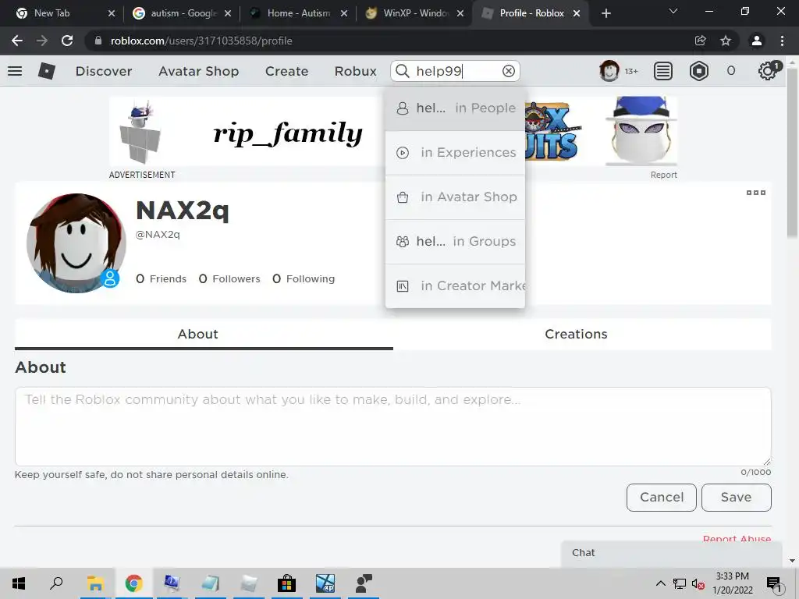This screenshot has width=799, height=599.
Task: Click the Chrome taskbar icon
Action: (x=133, y=583)
